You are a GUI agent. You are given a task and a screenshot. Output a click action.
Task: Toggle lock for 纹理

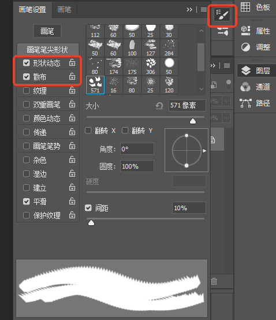[72, 90]
